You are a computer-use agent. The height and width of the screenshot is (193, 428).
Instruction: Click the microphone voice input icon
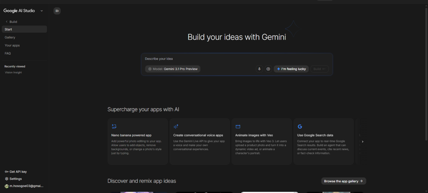(259, 69)
